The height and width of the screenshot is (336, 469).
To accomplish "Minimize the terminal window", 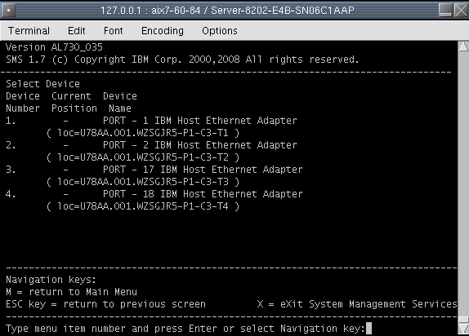I will (445, 10).
